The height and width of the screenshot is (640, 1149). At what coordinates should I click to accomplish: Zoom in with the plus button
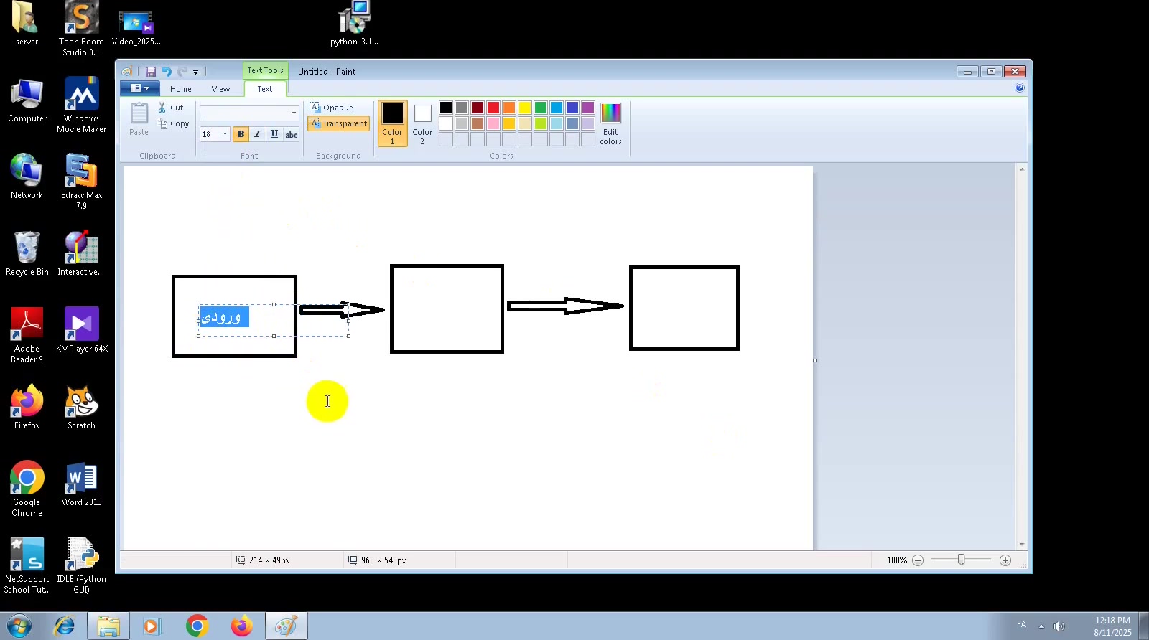click(1005, 560)
